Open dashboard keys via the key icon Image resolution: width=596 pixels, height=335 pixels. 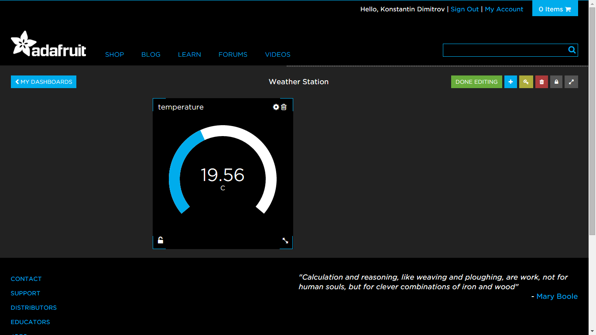point(526,82)
